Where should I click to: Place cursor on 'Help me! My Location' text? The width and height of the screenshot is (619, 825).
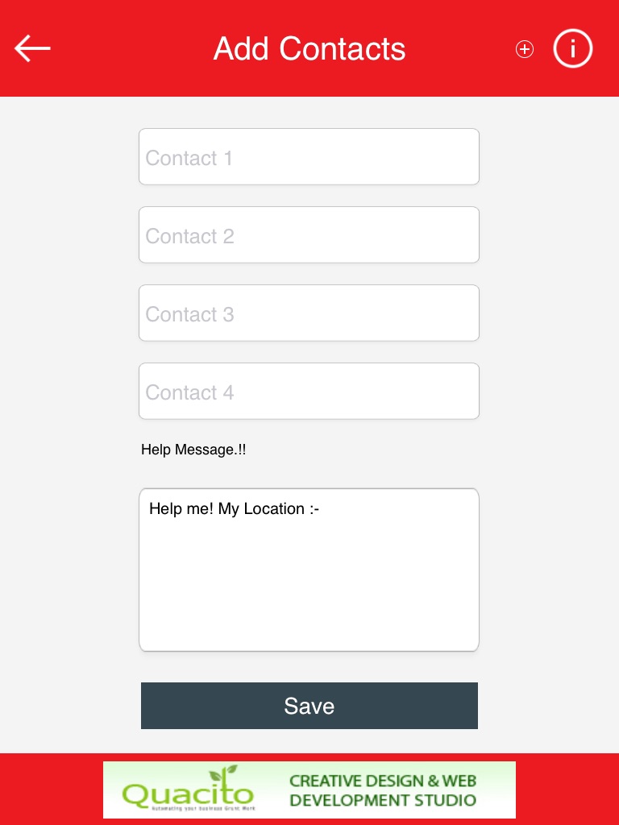coord(234,509)
